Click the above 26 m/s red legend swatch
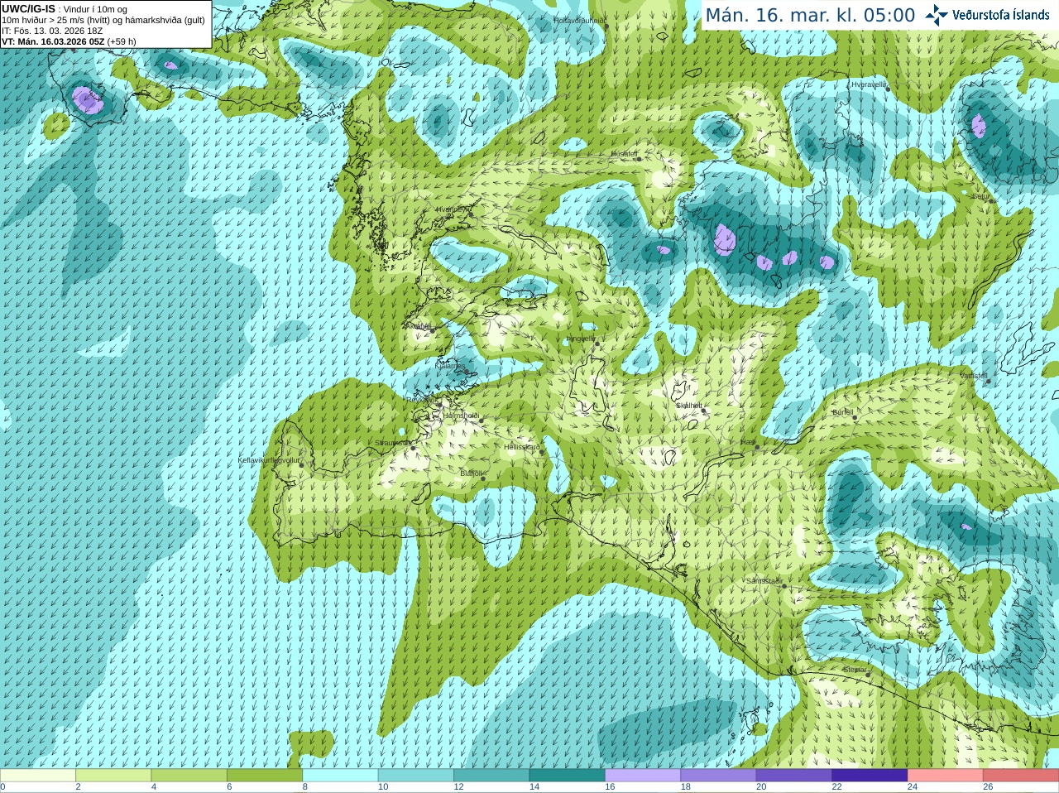The image size is (1059, 793). (1021, 776)
